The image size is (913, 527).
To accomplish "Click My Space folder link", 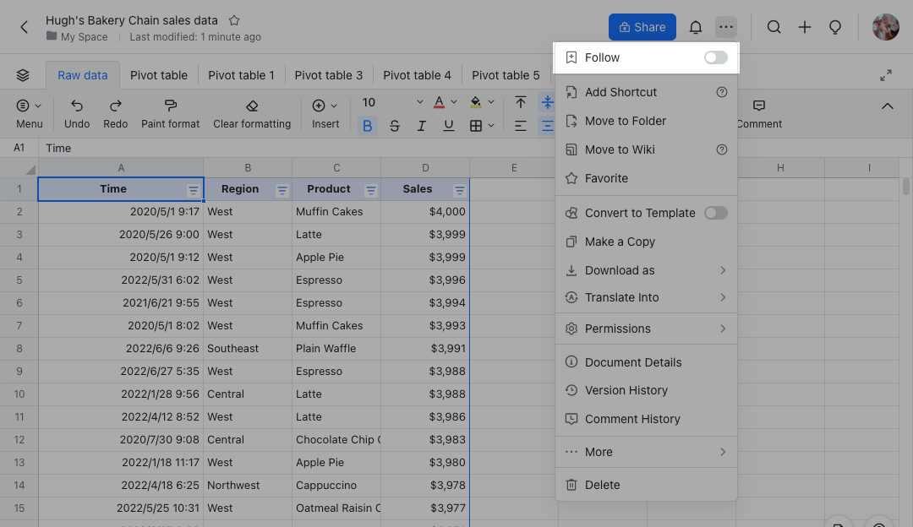I will (x=84, y=37).
